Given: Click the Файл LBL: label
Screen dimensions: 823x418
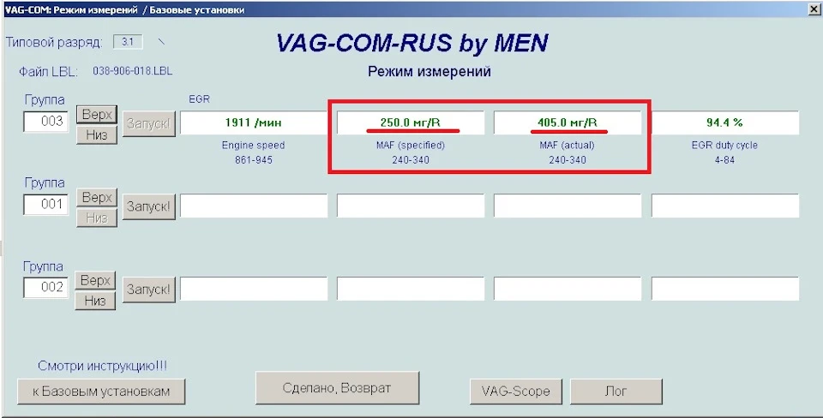Looking at the screenshot, I should (x=48, y=72).
